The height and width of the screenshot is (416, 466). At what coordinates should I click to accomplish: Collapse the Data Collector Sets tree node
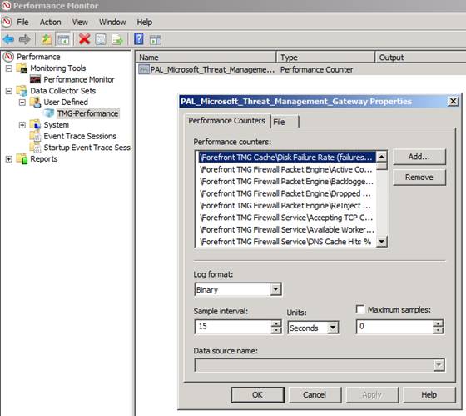tap(9, 91)
